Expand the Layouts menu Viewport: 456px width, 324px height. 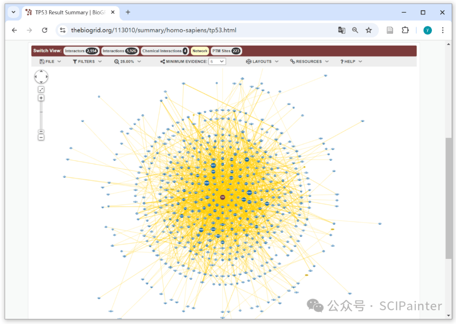262,62
